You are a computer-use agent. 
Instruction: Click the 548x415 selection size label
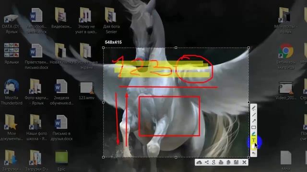(113, 42)
